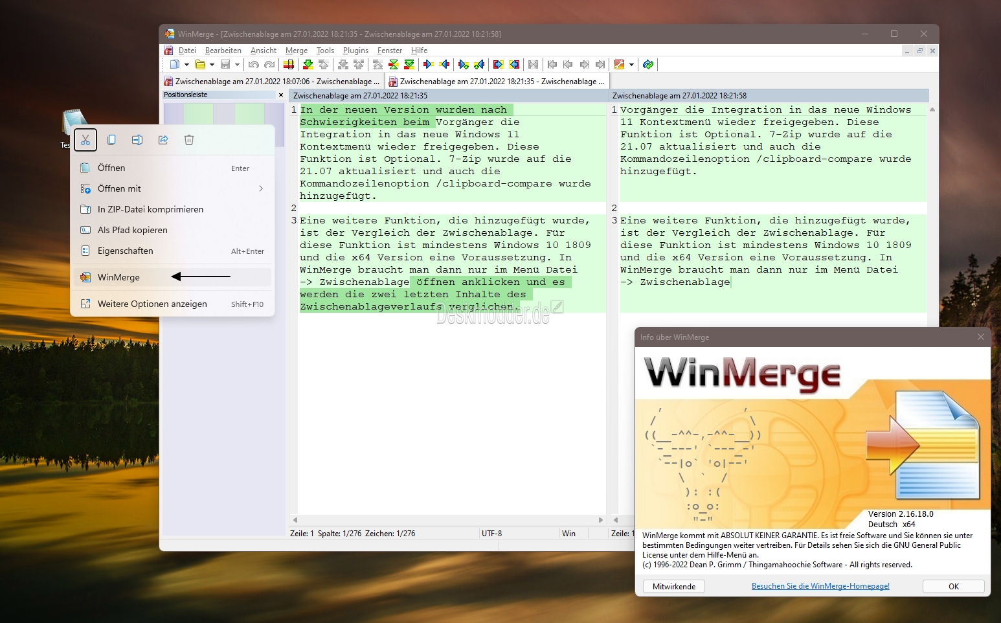Open the Hilfe menu
The image size is (1001, 623).
pyautogui.click(x=419, y=51)
